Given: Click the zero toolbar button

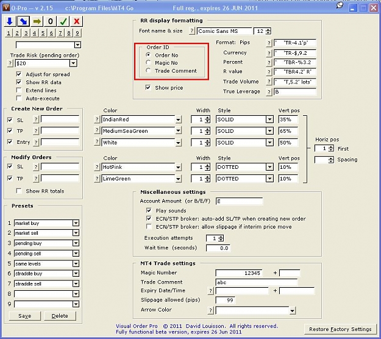Looking at the screenshot, I should pos(51,21).
